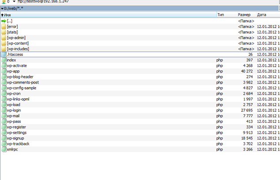This screenshot has width=280, height=180.
Task: Click the wp-includes folder icon
Action: [4, 49]
